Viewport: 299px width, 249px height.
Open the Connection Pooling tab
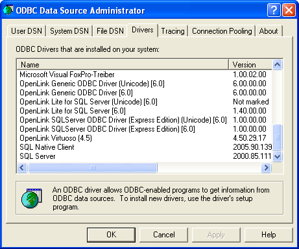click(222, 31)
